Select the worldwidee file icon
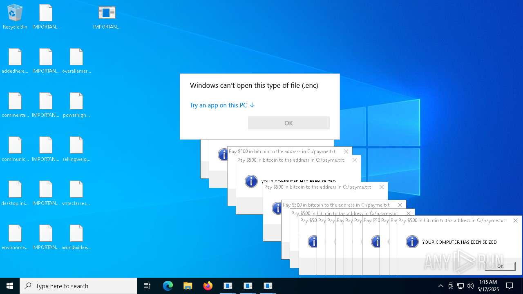 point(76,238)
